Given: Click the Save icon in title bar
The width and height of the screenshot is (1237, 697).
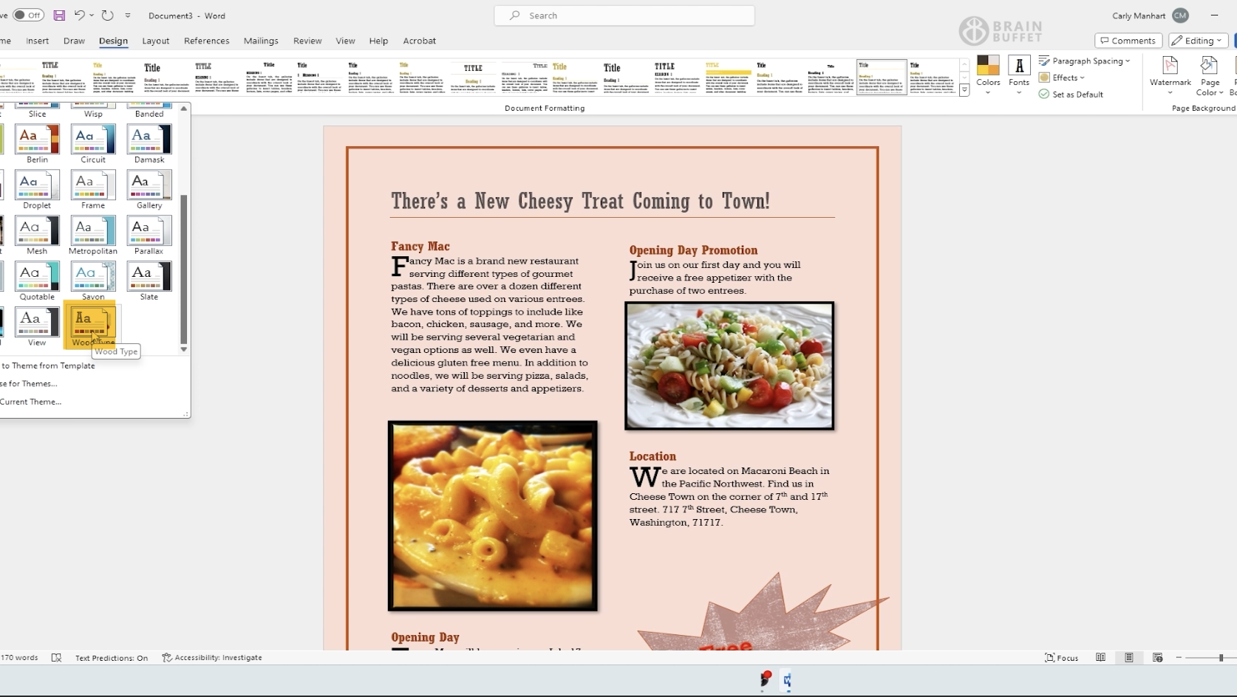Looking at the screenshot, I should click(x=59, y=16).
